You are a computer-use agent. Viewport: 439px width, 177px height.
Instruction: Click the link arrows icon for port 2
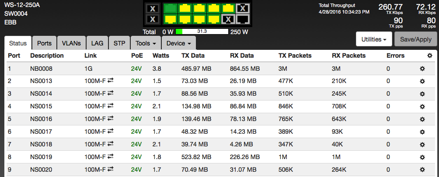pyautogui.click(x=111, y=81)
